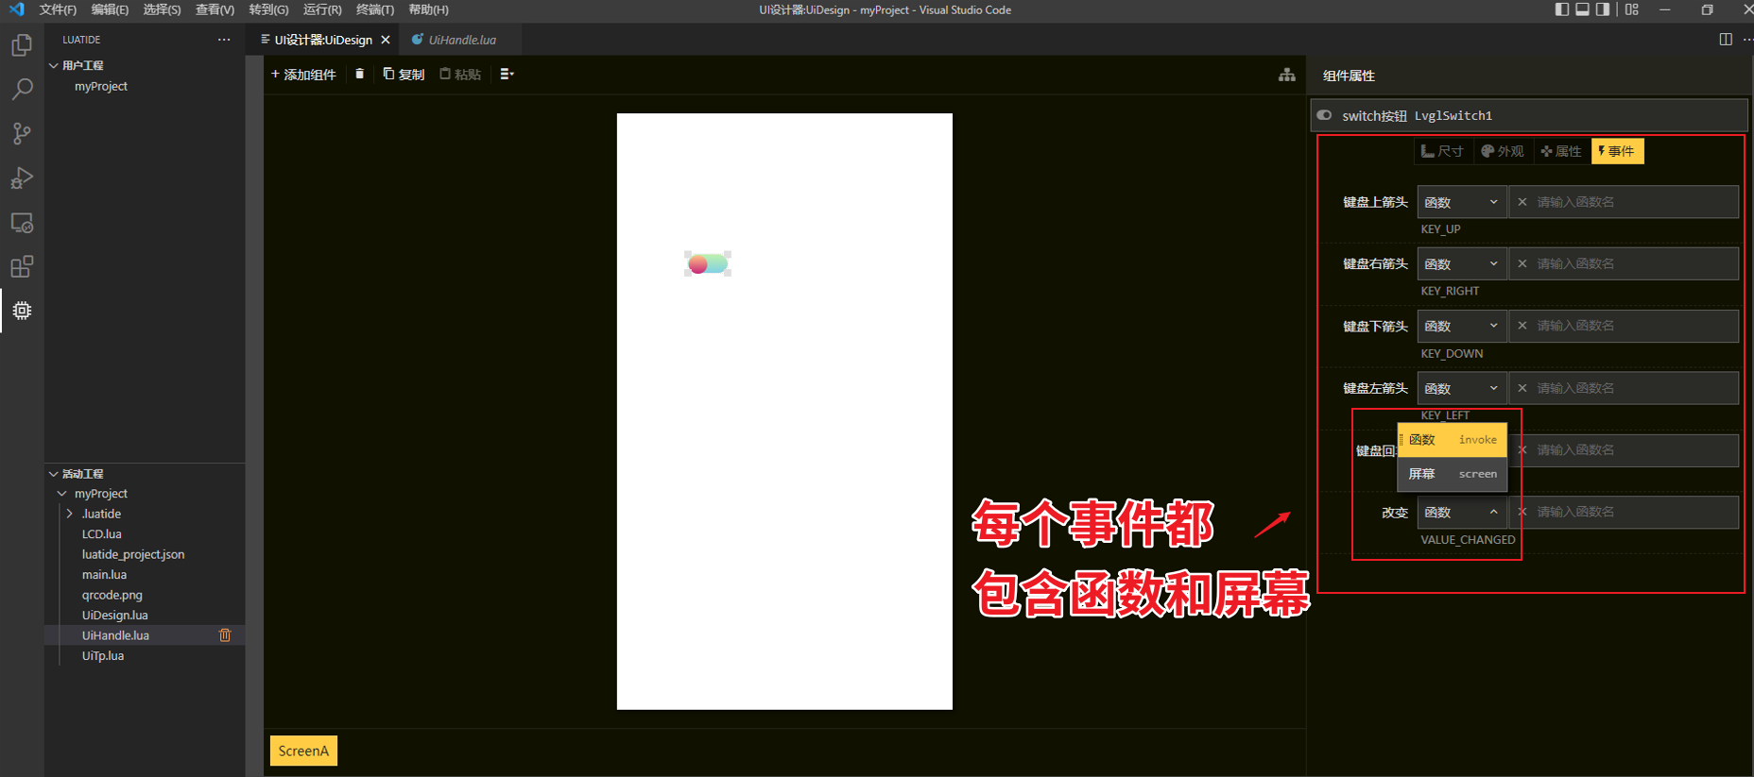1754x777 pixels.
Task: Clear function name for 键盘下箭头
Action: pos(1522,326)
